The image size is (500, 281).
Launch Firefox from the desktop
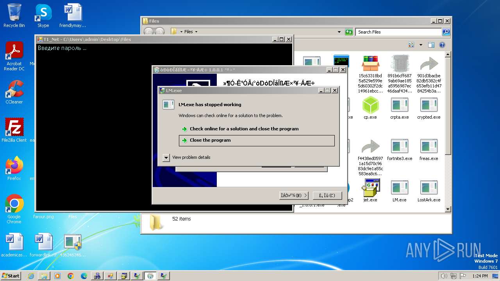pyautogui.click(x=14, y=169)
